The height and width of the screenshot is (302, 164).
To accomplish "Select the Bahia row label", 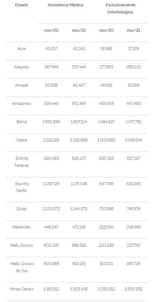I will click(22, 122).
